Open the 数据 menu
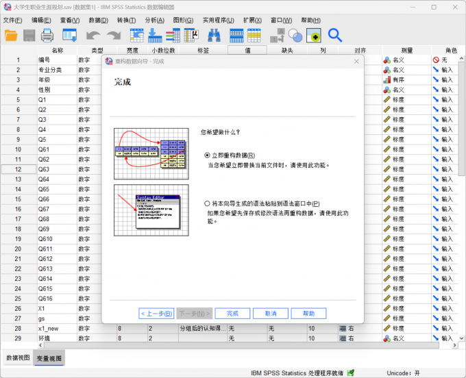466x378 pixels. coord(99,20)
